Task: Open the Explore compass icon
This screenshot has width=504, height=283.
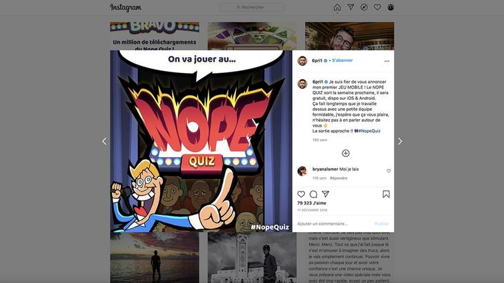Action: pyautogui.click(x=364, y=7)
